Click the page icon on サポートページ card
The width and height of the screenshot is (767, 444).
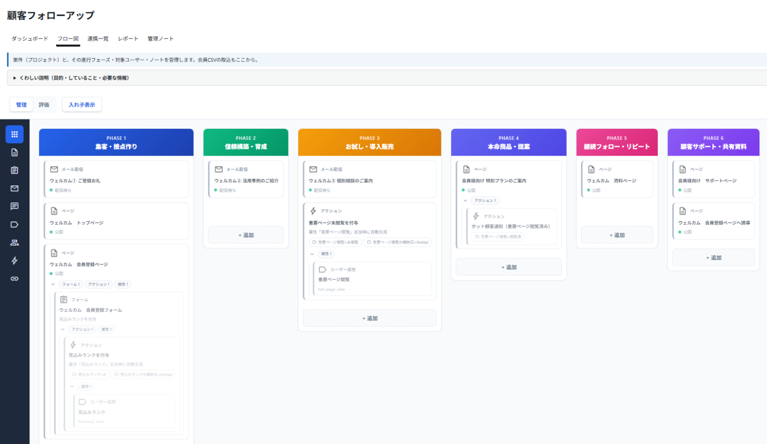683,169
